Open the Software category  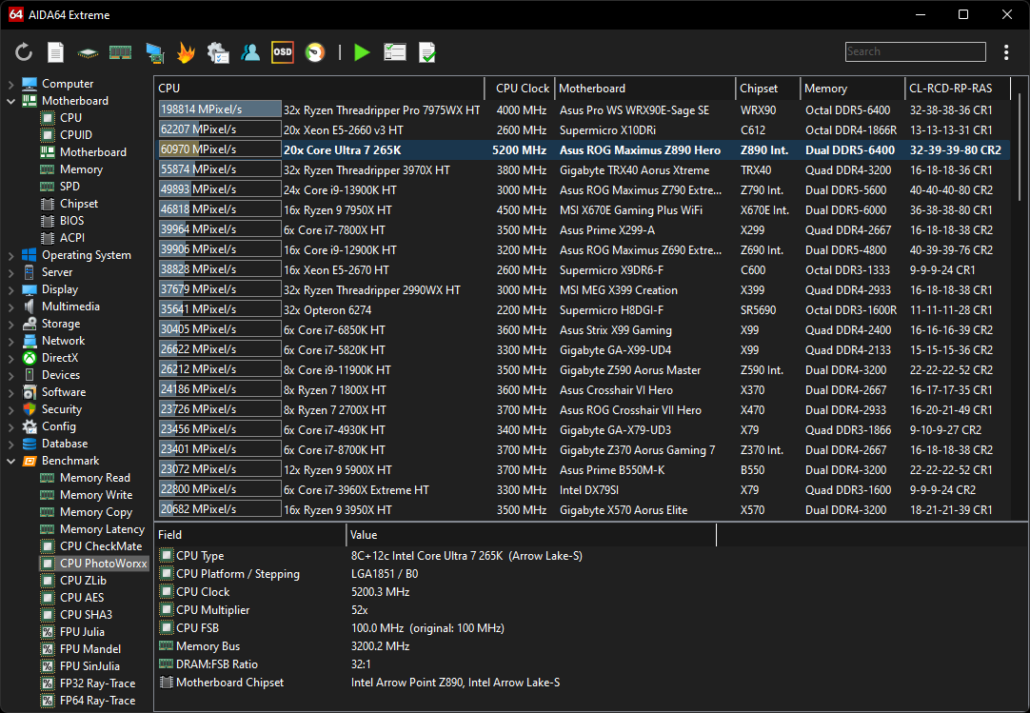point(63,391)
